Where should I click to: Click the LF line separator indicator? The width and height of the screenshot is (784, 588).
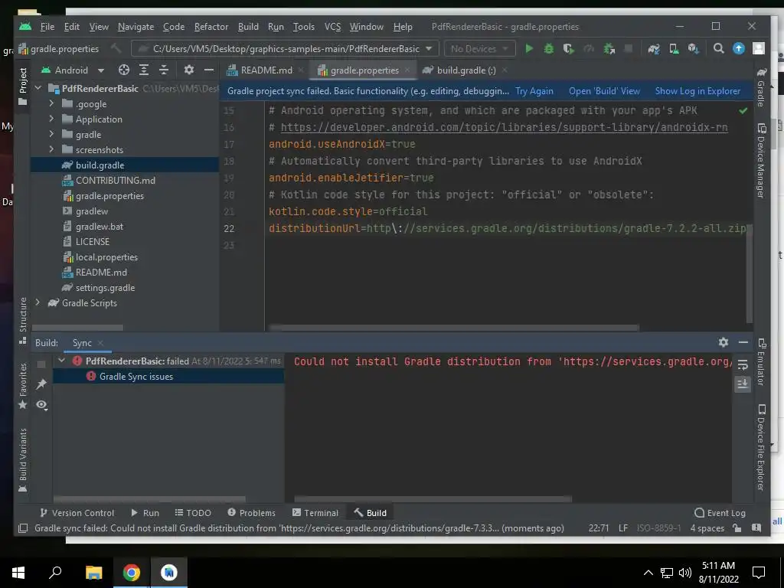[x=623, y=528]
